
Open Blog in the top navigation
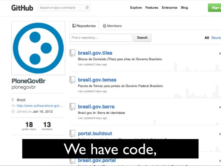184,8
